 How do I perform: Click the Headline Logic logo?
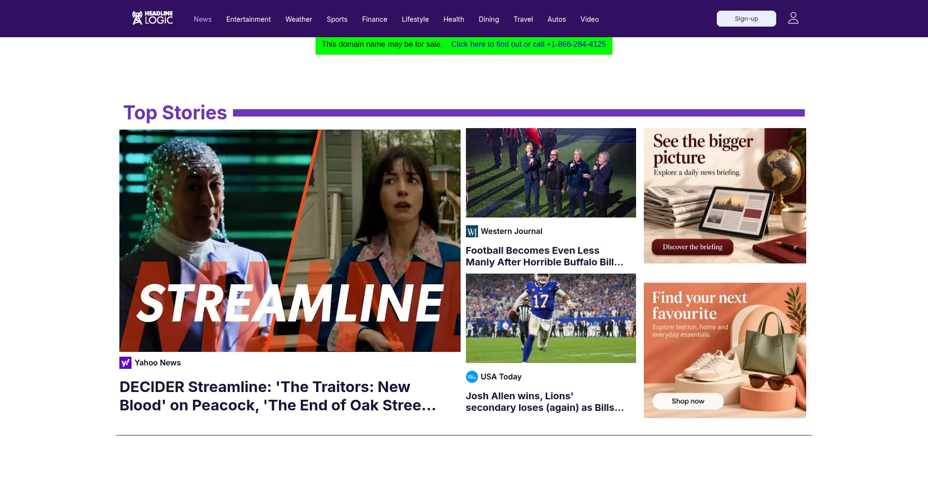[x=152, y=18]
